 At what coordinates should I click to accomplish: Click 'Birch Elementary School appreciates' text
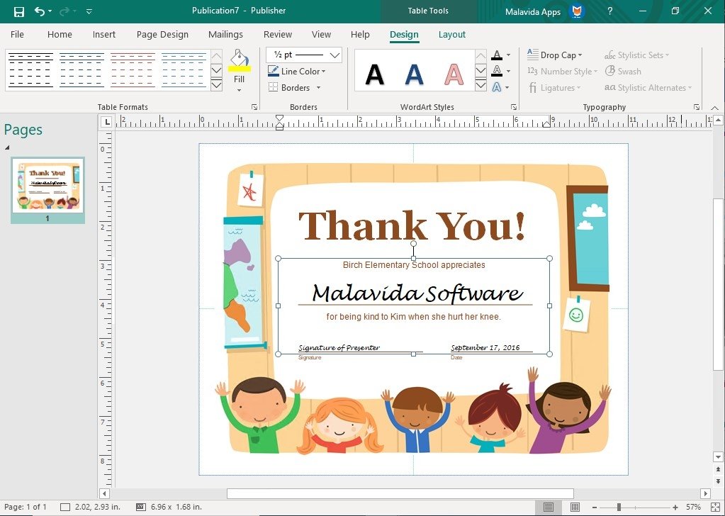414,265
